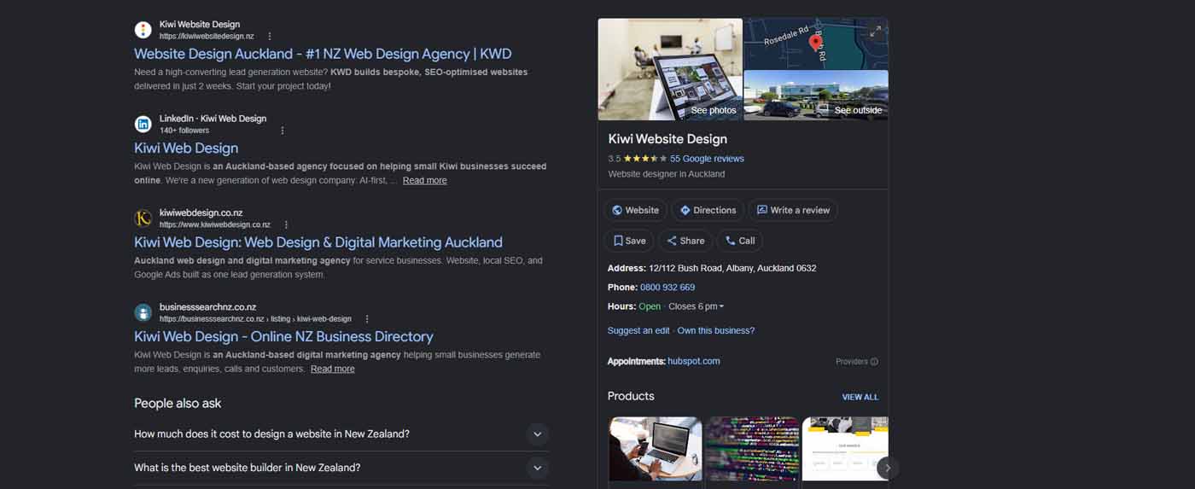Open the laptop product image

point(656,449)
